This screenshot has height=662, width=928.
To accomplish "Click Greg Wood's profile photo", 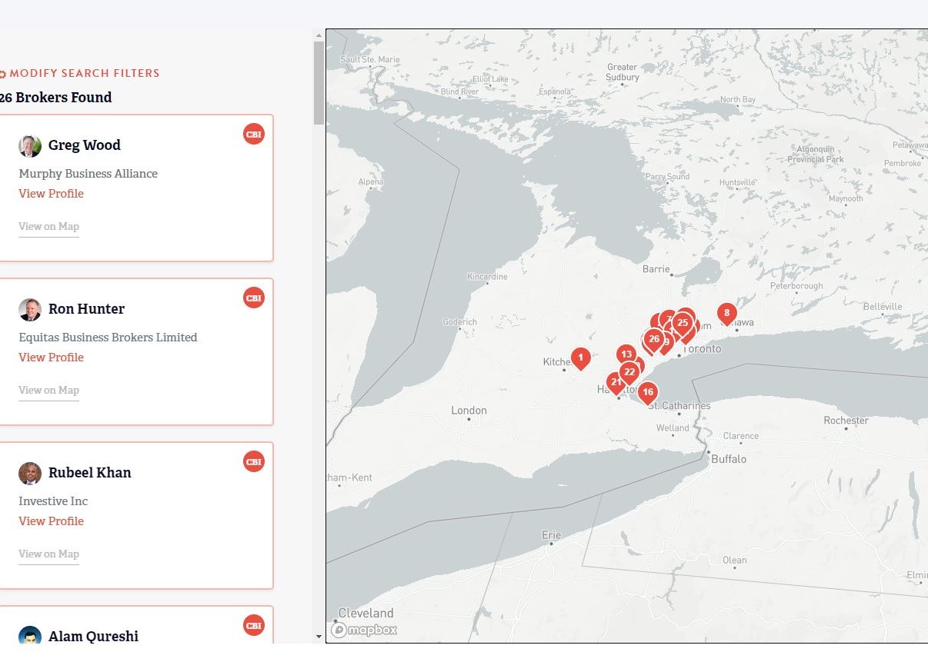I will click(x=30, y=146).
